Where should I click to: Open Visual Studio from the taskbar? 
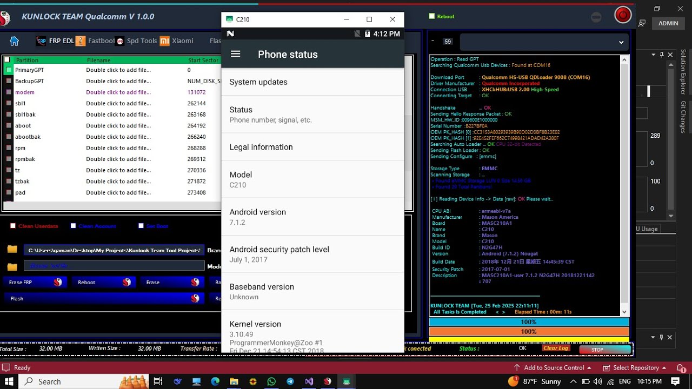tap(309, 381)
